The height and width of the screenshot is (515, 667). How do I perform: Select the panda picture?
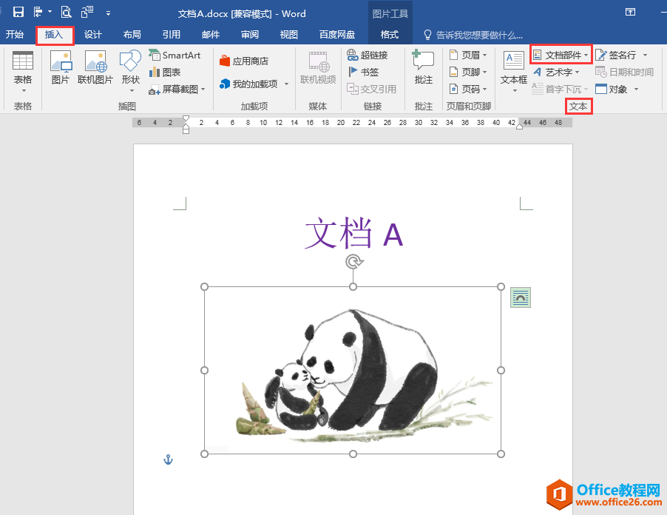click(x=353, y=370)
